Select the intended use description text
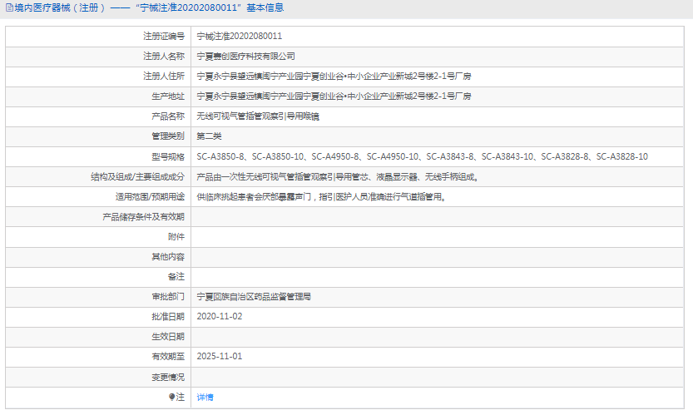This screenshot has height=415, width=693. click(x=322, y=196)
